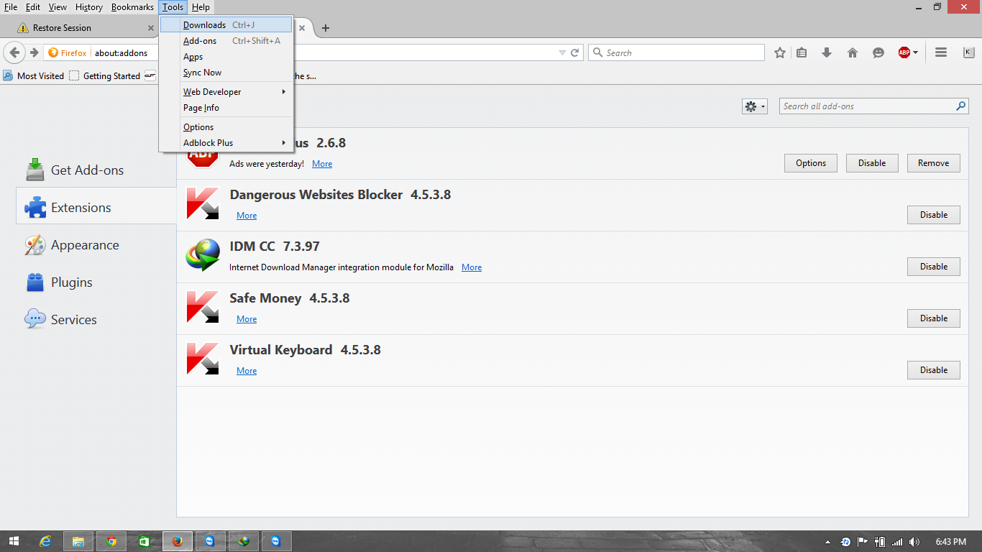Image resolution: width=982 pixels, height=552 pixels.
Task: Open the URL bar history dropdown arrow
Action: click(562, 52)
